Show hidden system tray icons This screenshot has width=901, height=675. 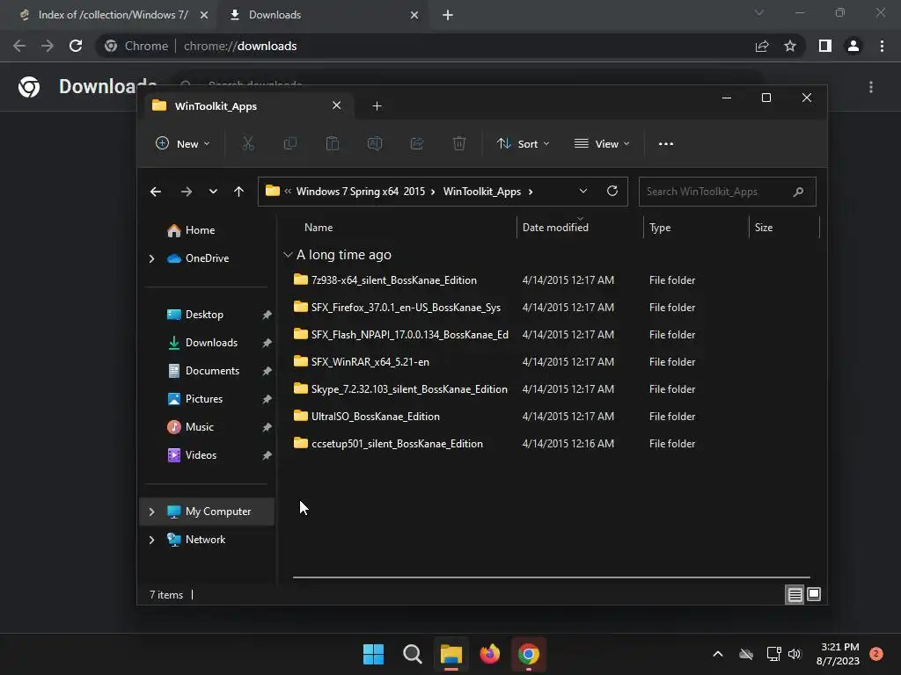(718, 654)
